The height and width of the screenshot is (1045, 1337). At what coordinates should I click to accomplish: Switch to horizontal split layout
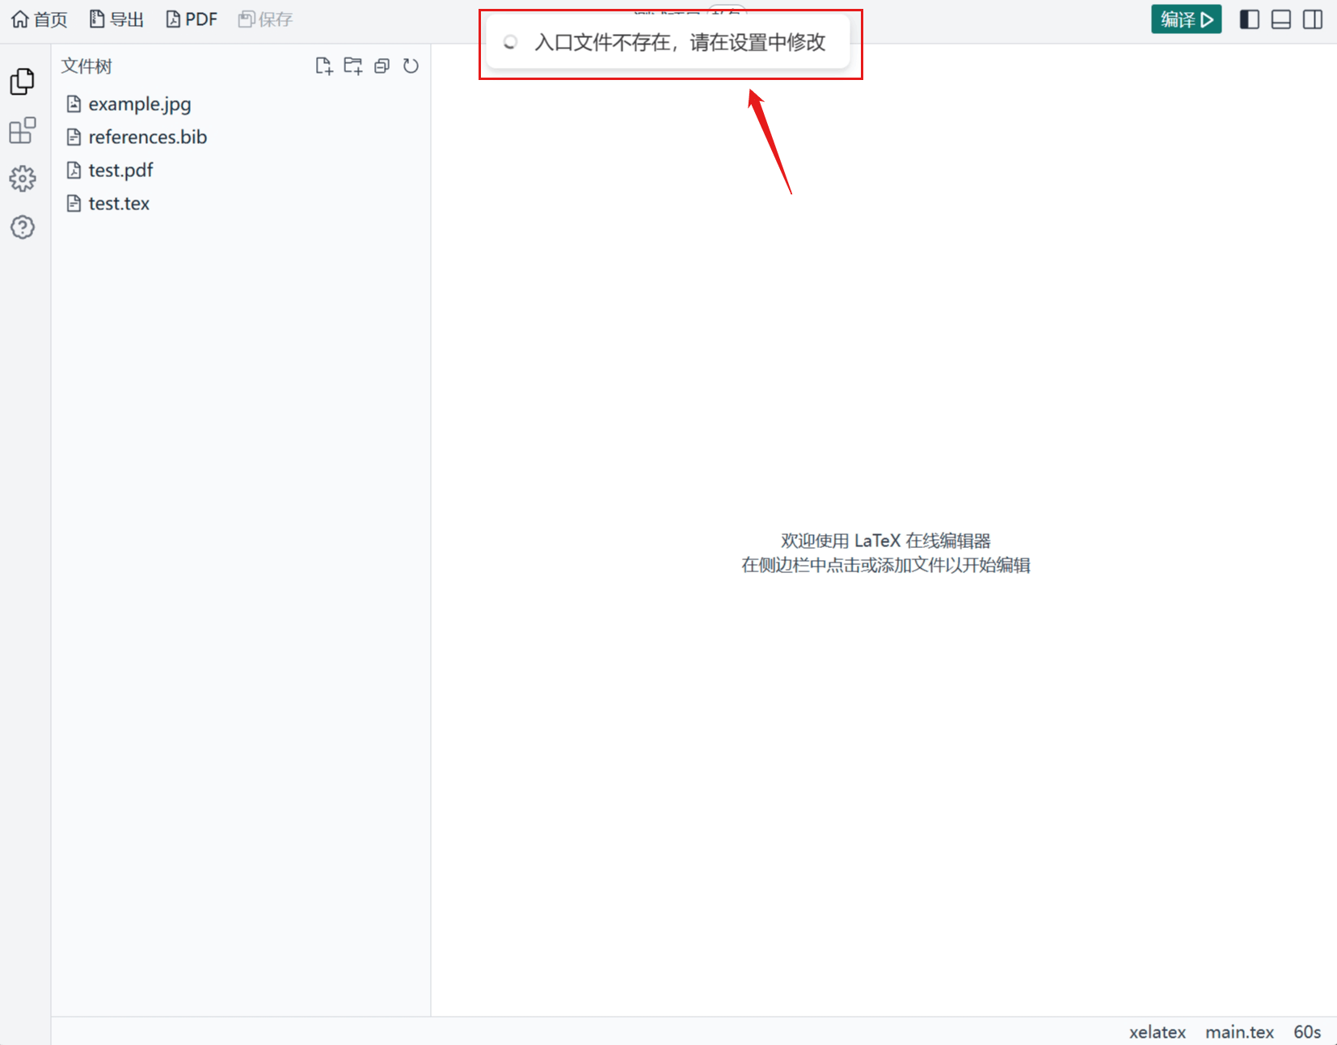pos(1280,19)
